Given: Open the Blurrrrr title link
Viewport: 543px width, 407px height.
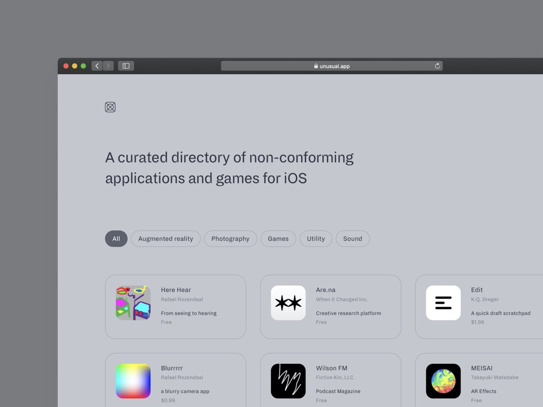Looking at the screenshot, I should coord(172,368).
